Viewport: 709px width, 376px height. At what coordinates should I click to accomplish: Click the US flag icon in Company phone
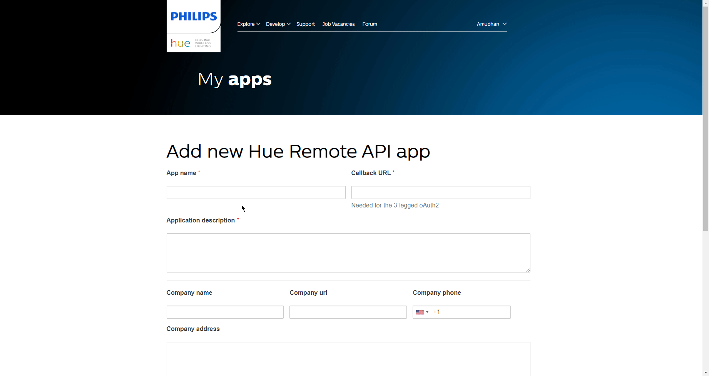pyautogui.click(x=420, y=312)
